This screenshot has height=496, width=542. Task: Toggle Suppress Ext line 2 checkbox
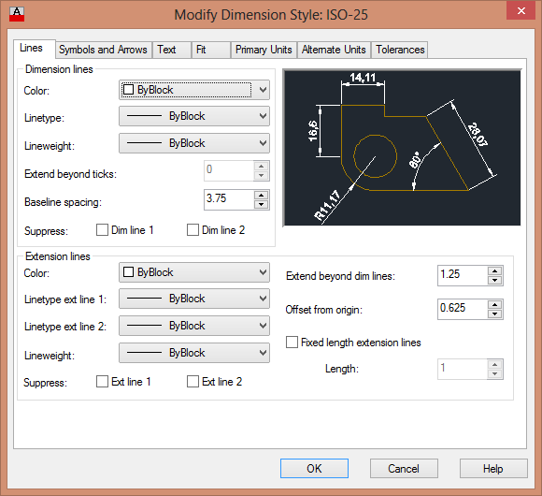pyautogui.click(x=193, y=382)
